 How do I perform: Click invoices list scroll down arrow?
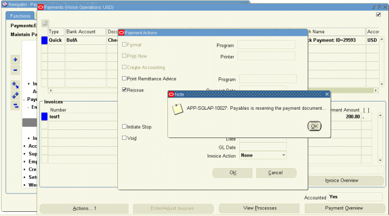(380, 161)
